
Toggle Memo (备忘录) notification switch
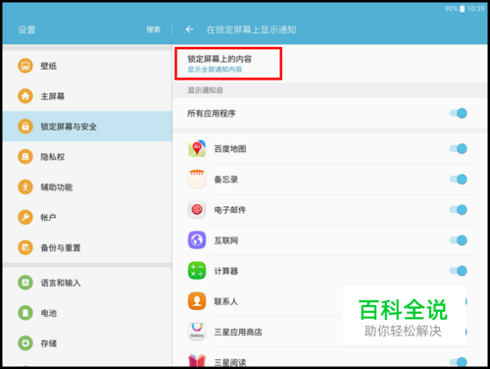pyautogui.click(x=459, y=180)
